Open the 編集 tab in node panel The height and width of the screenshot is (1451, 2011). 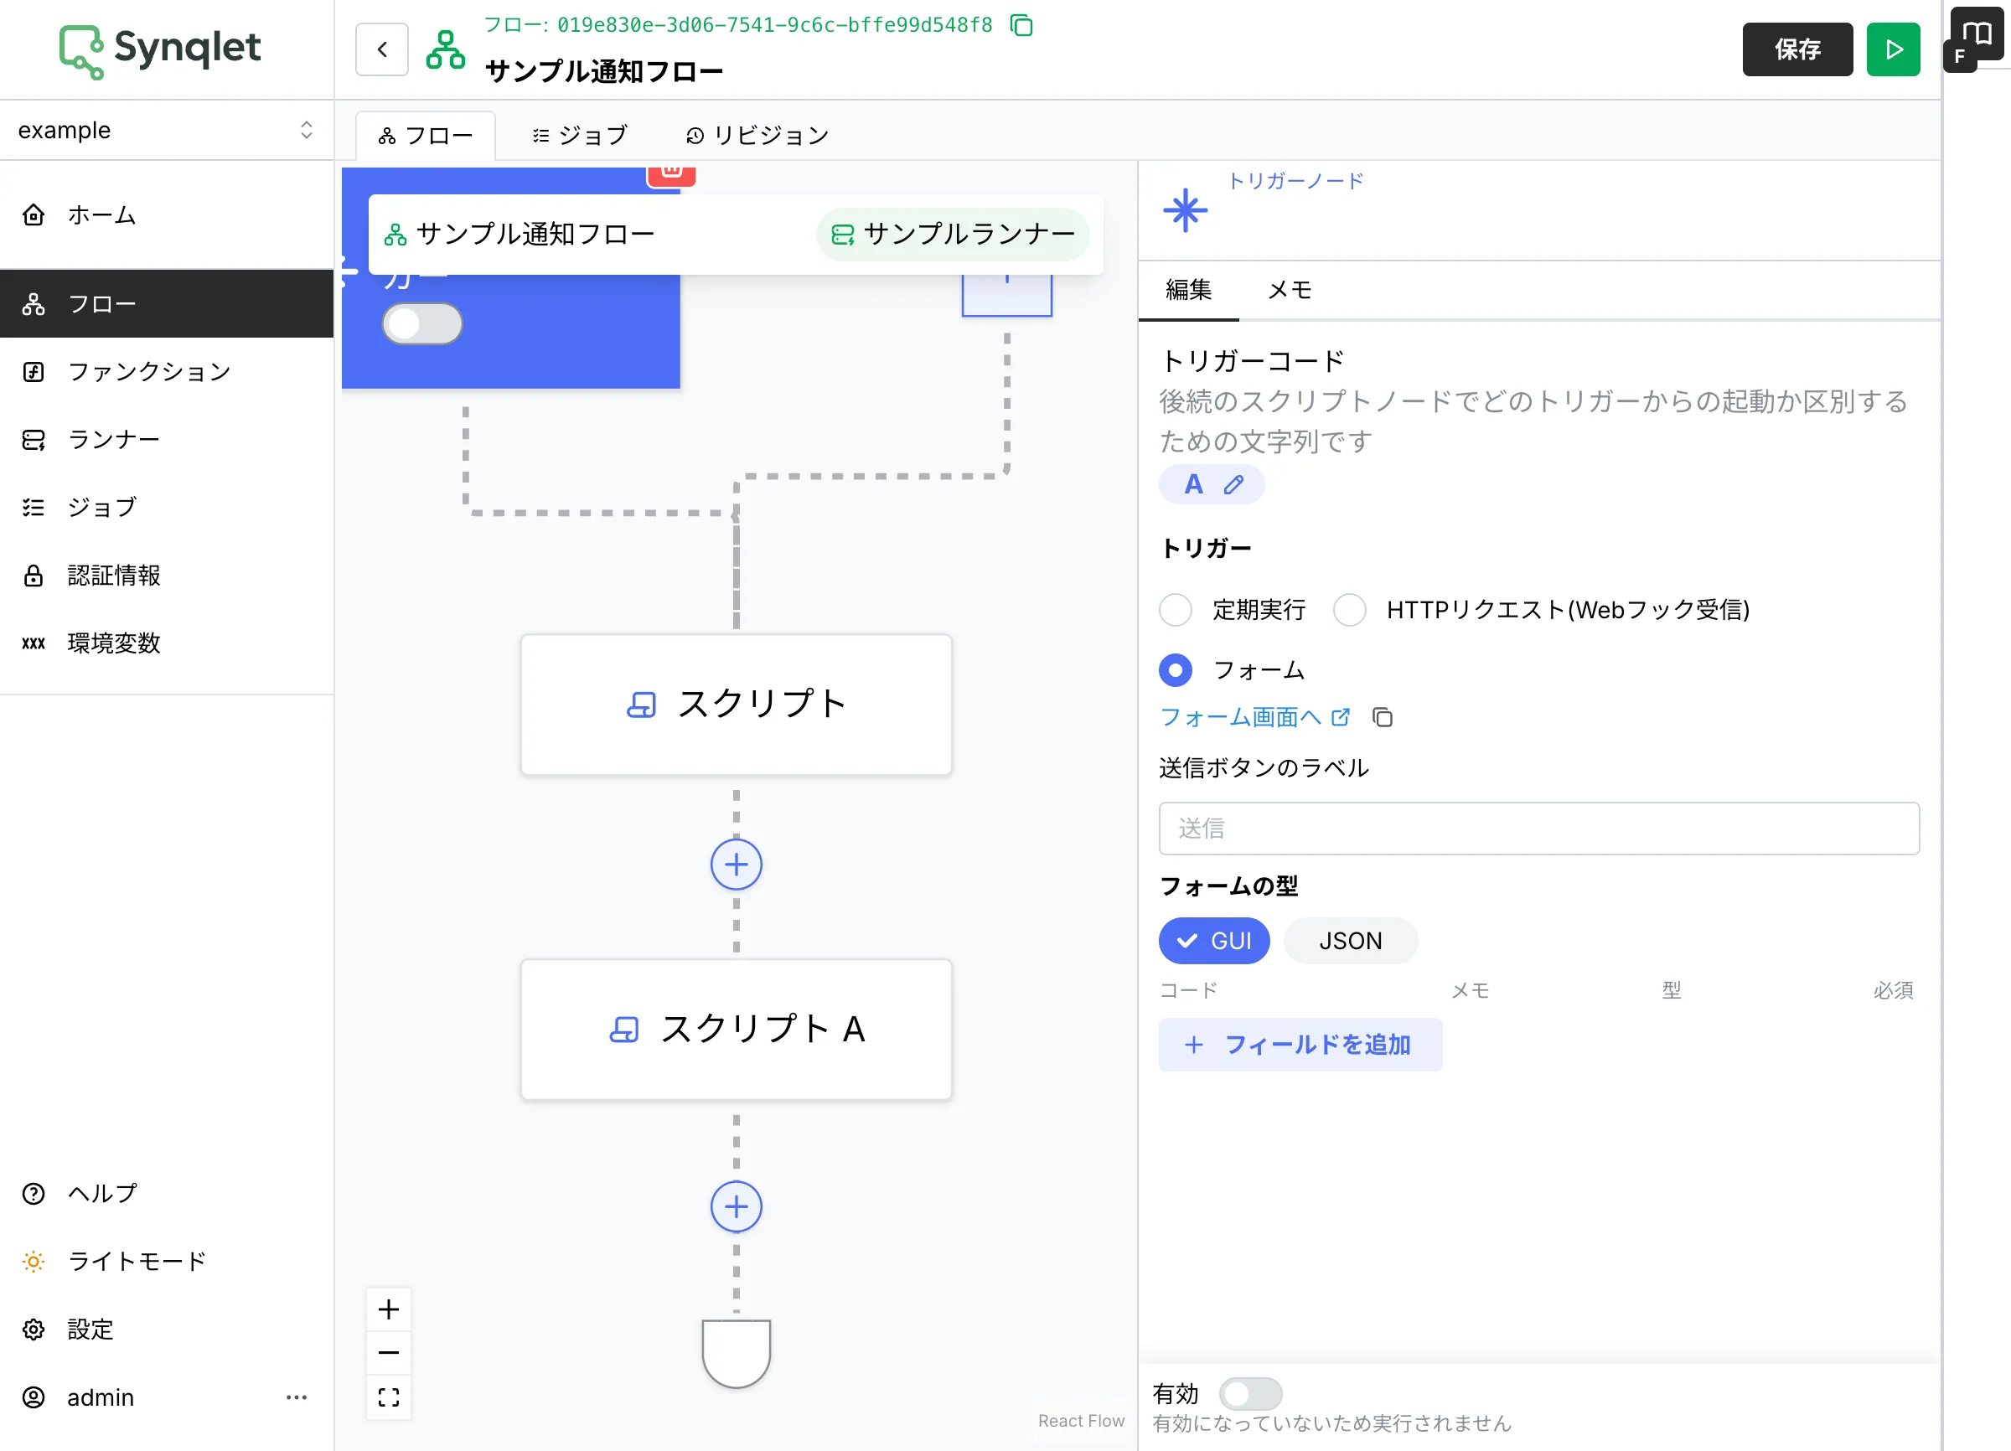point(1188,290)
